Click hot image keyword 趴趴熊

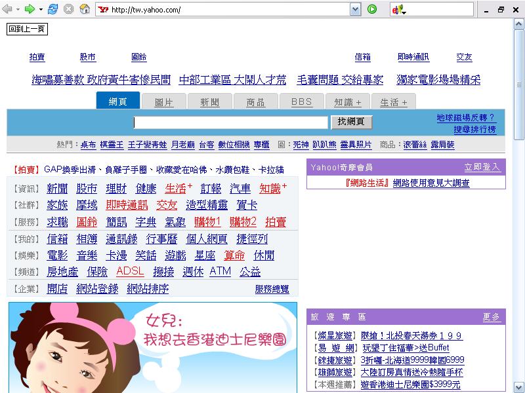pyautogui.click(x=324, y=145)
